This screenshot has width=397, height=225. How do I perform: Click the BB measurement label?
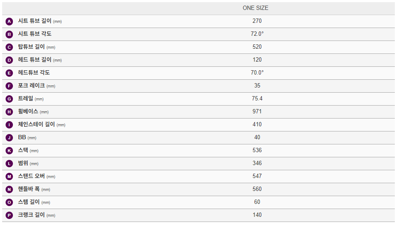pos(22,137)
